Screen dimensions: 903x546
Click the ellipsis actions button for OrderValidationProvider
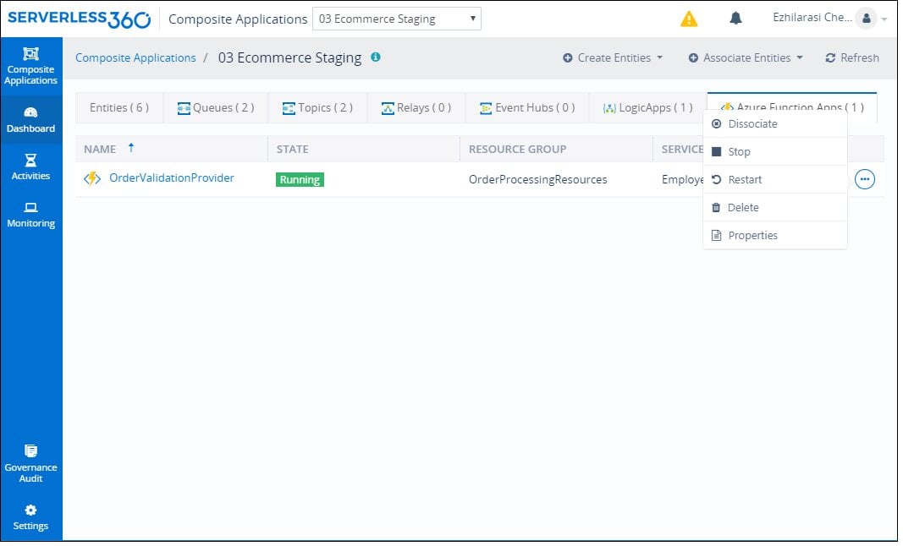point(864,179)
